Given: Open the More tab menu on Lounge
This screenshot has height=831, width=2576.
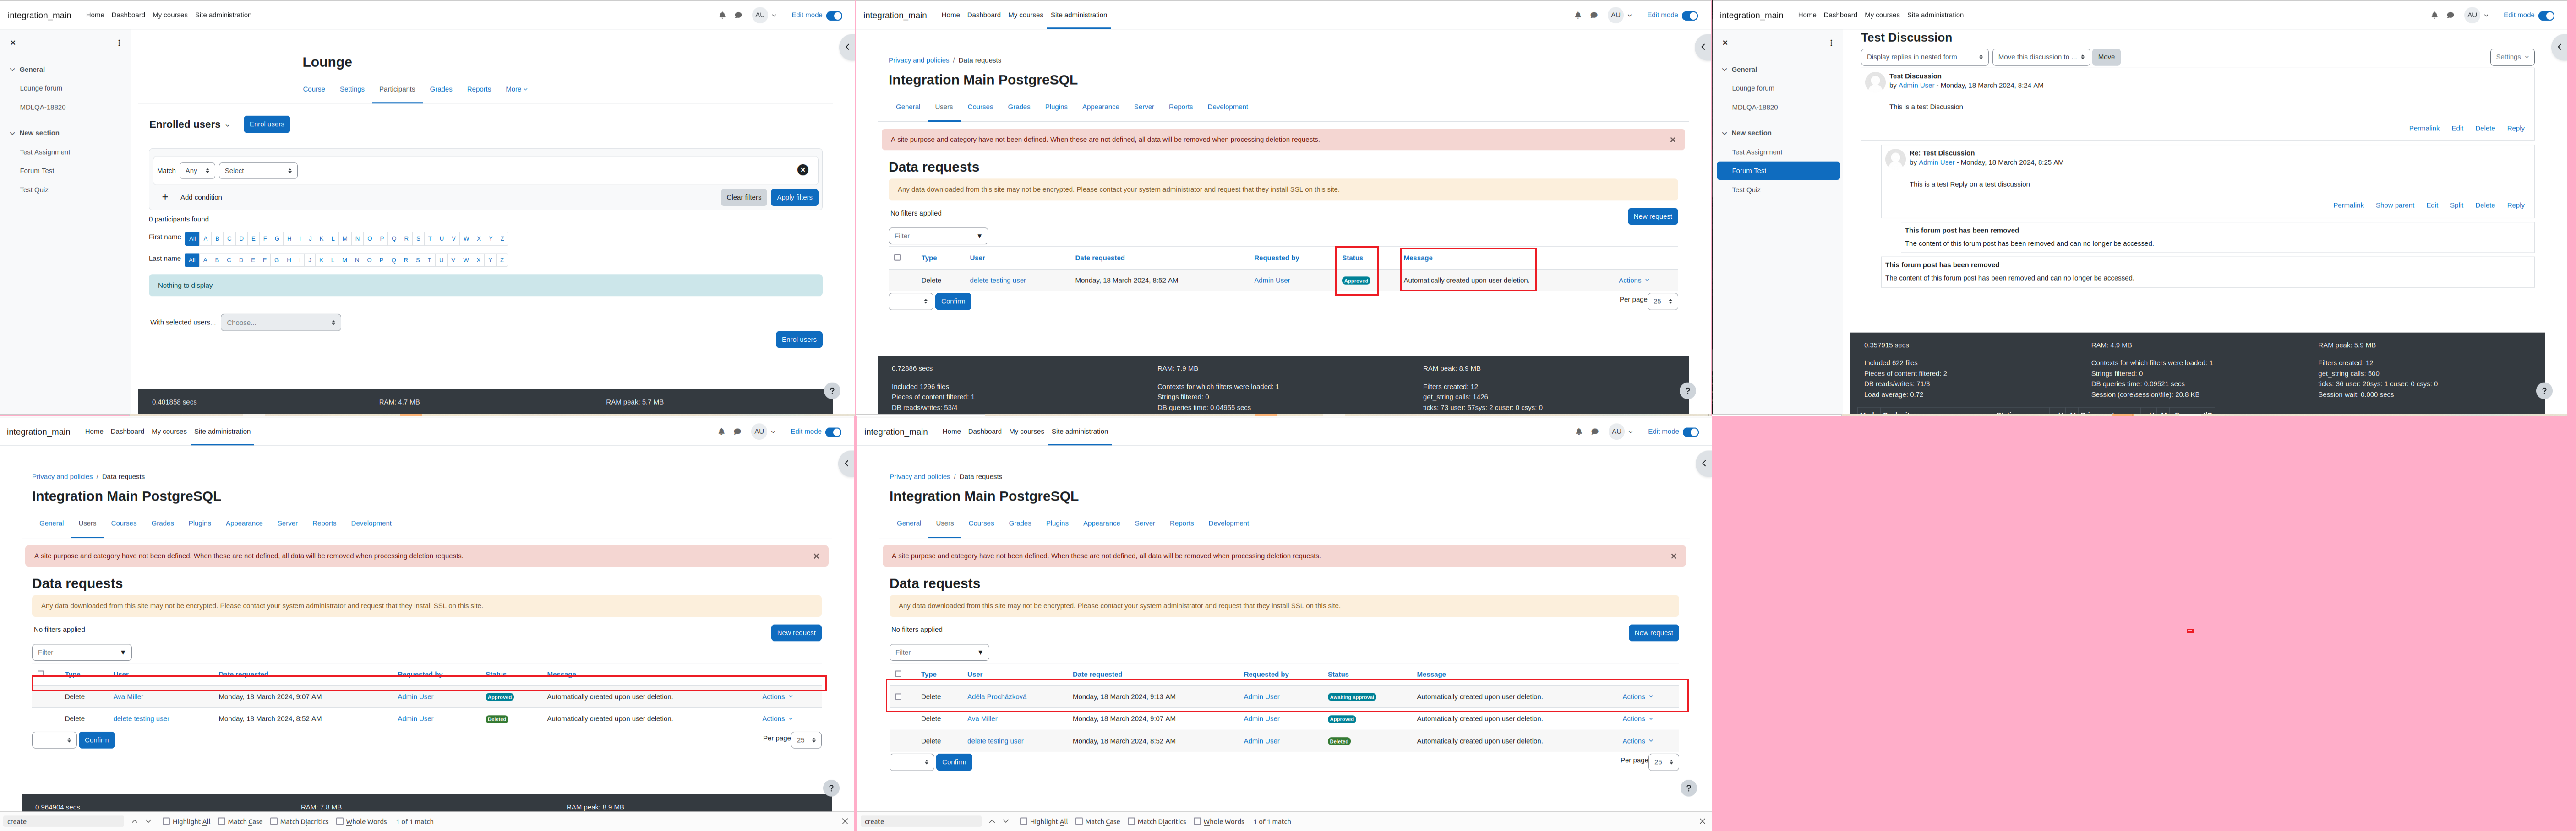Looking at the screenshot, I should point(516,89).
